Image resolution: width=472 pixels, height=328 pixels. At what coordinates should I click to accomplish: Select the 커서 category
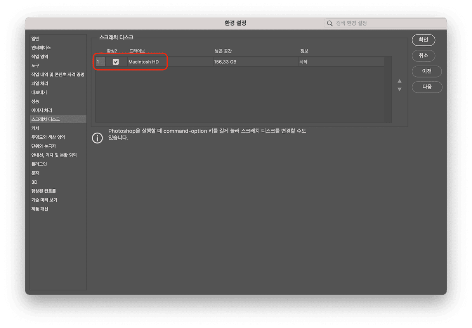[35, 128]
